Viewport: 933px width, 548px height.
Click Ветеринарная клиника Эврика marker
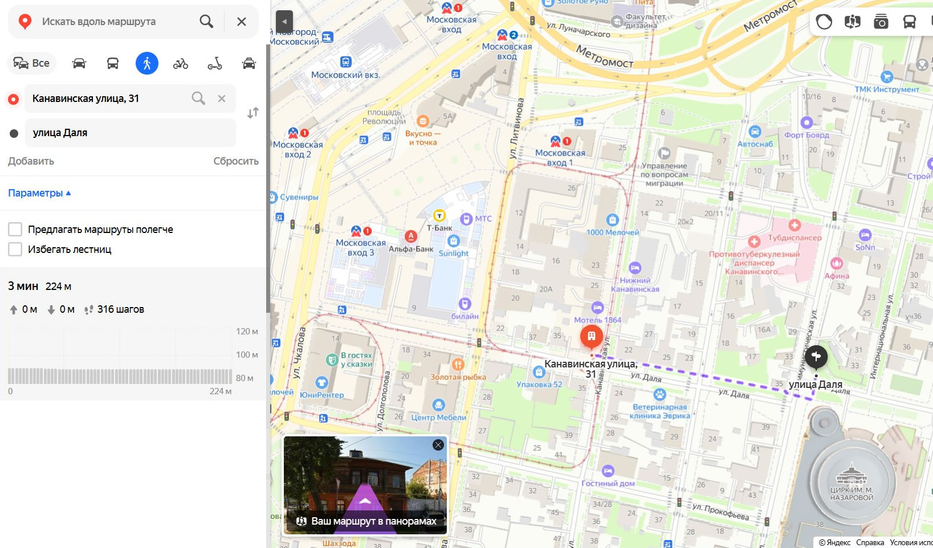tap(659, 394)
